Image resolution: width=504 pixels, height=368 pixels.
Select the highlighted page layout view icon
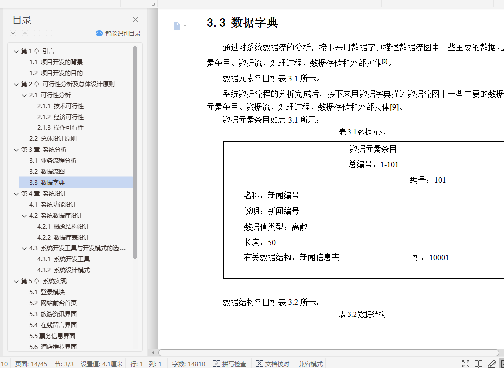click(x=502, y=364)
